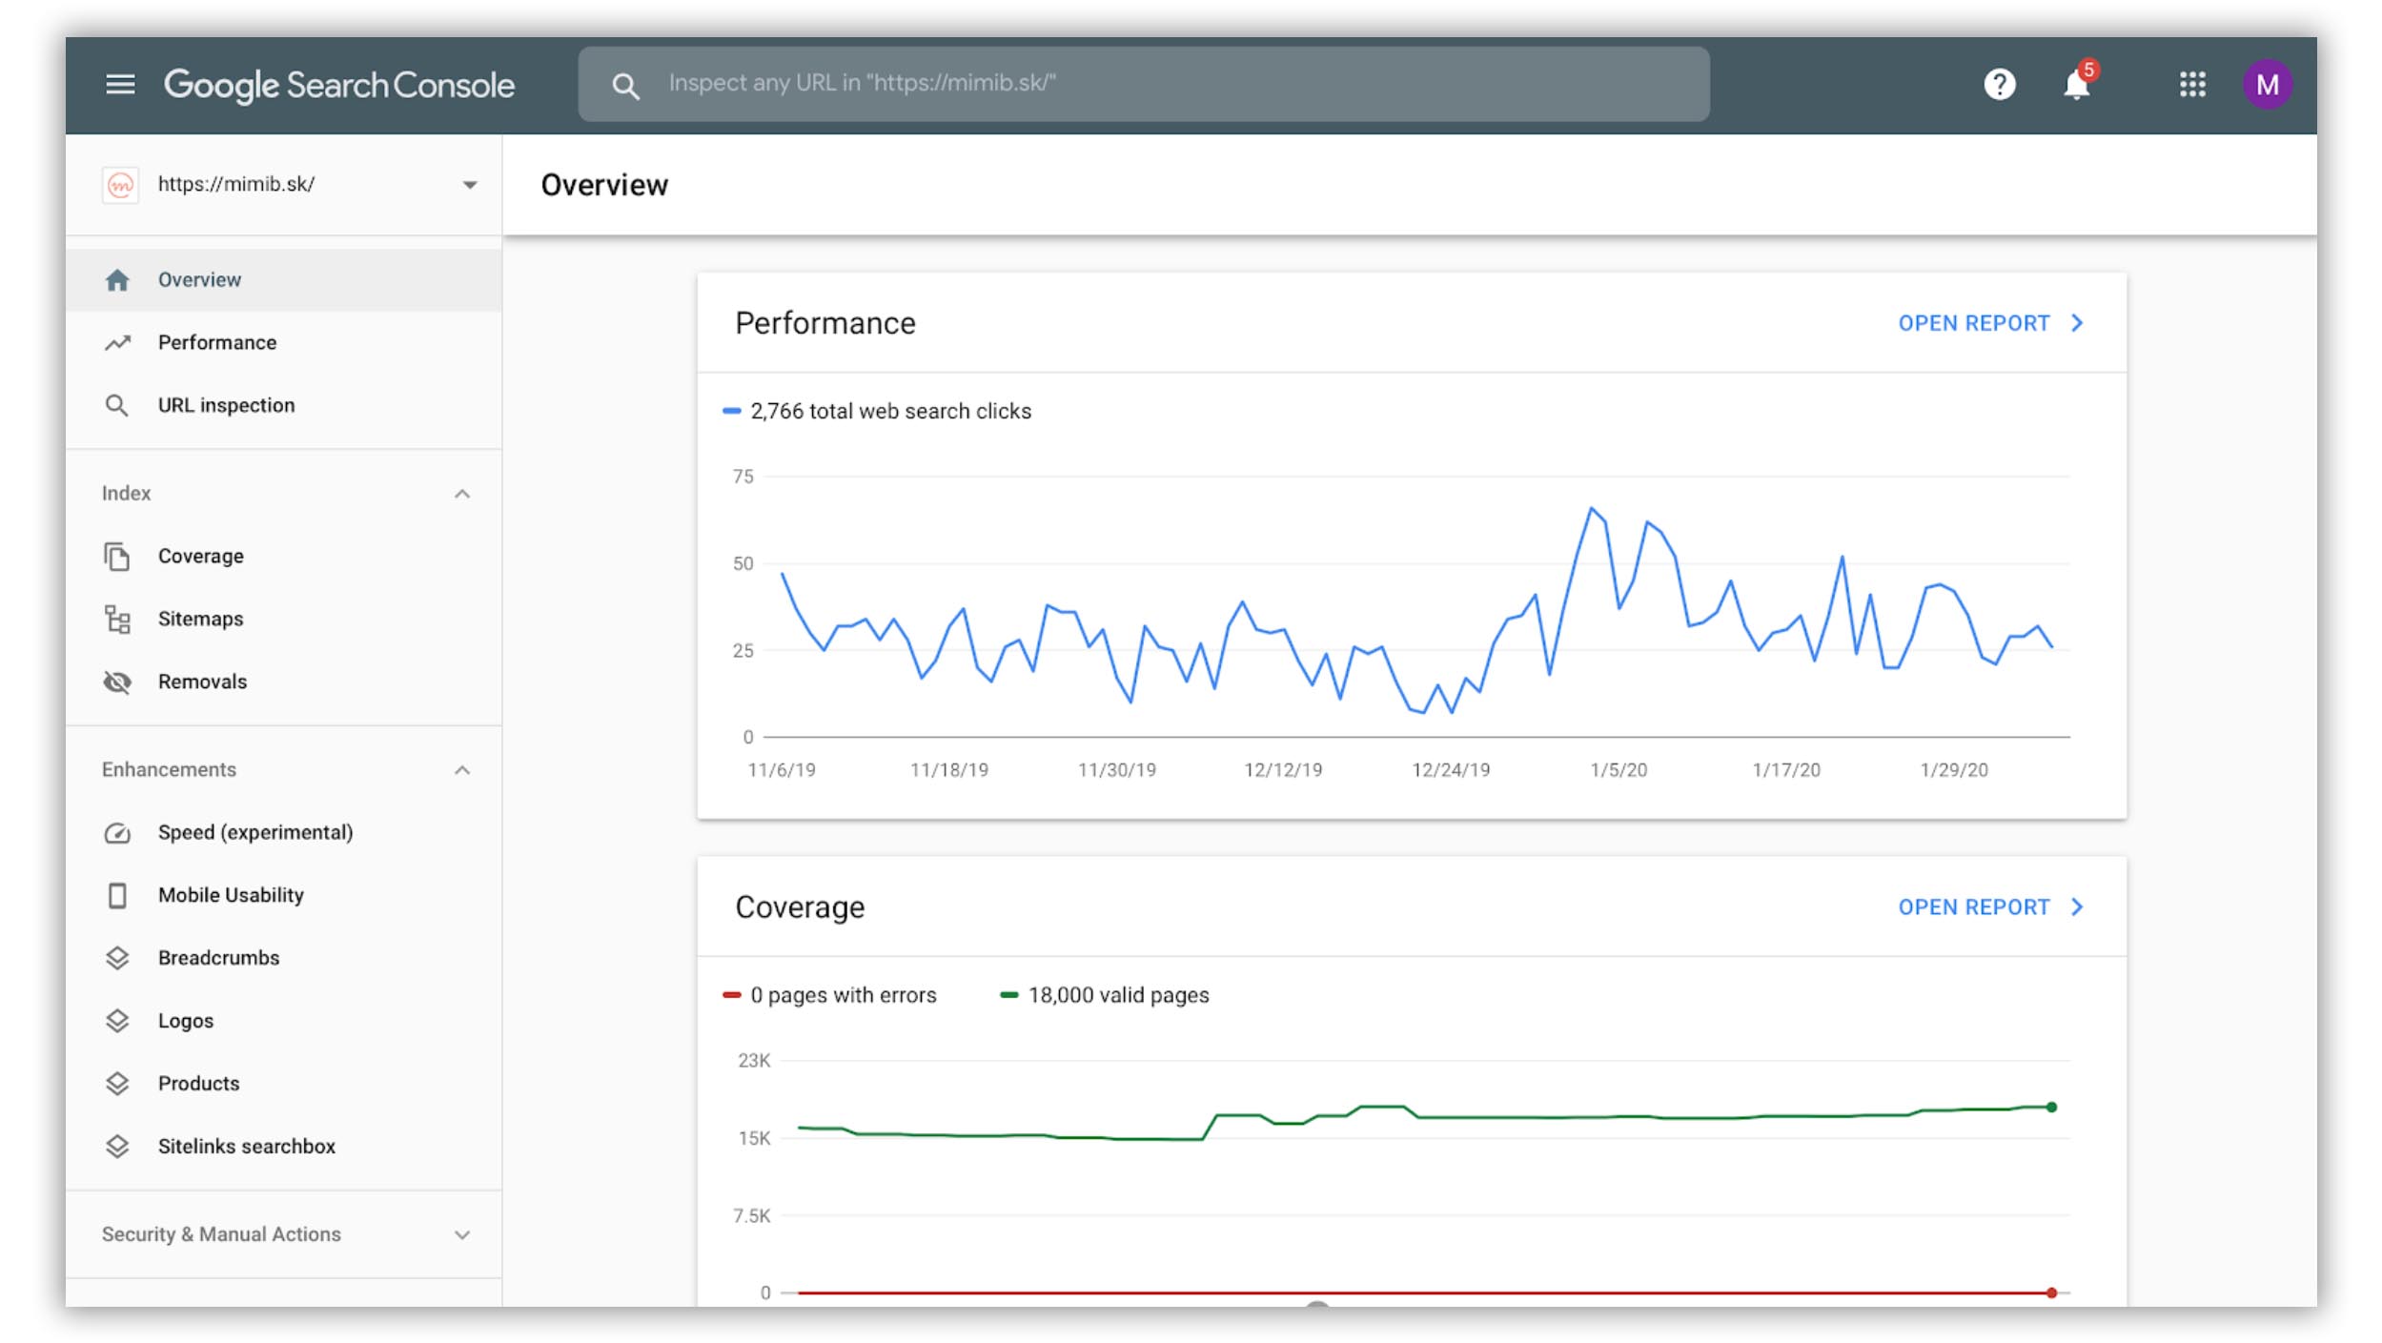Open URL inspection in the sidebar

pyautogui.click(x=283, y=405)
